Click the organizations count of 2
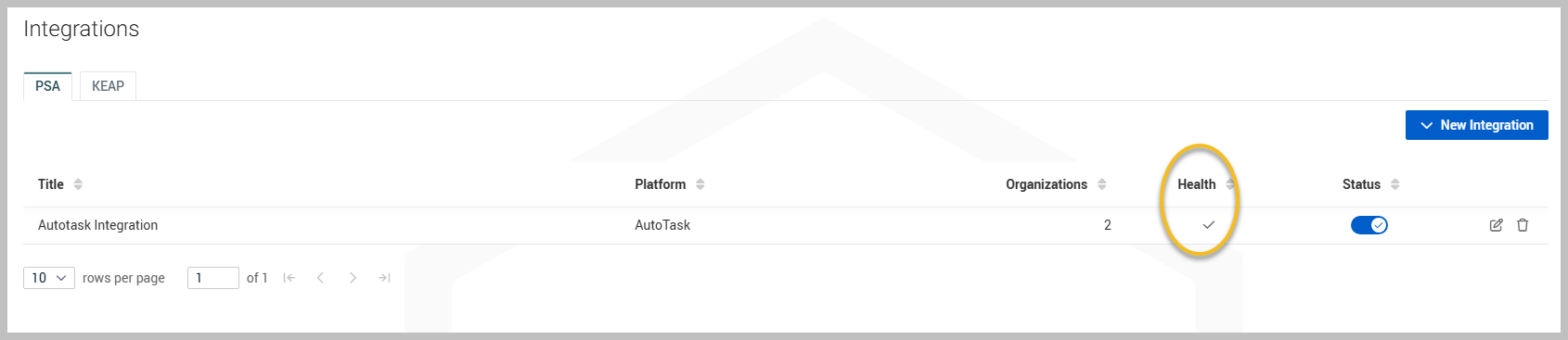This screenshot has height=340, width=1568. [x=1107, y=225]
